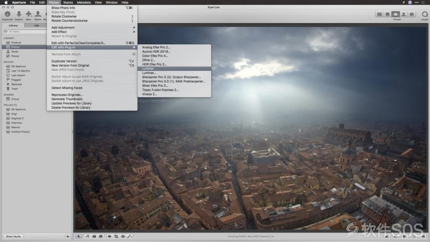Viewport: 430px width, 242px height.
Task: Select the arrow Selection tool
Action: point(78,236)
